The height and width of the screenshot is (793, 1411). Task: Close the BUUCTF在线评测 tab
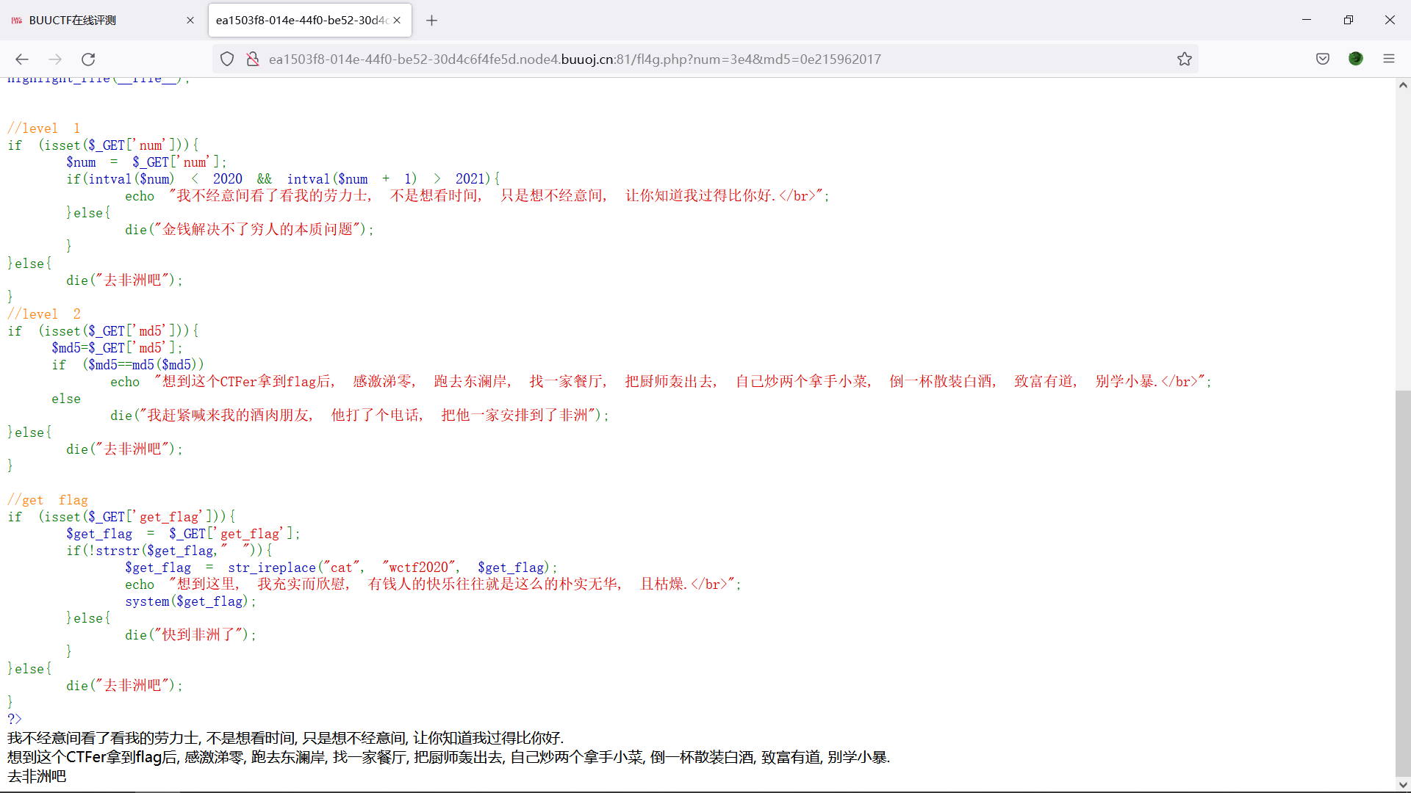[x=190, y=21]
